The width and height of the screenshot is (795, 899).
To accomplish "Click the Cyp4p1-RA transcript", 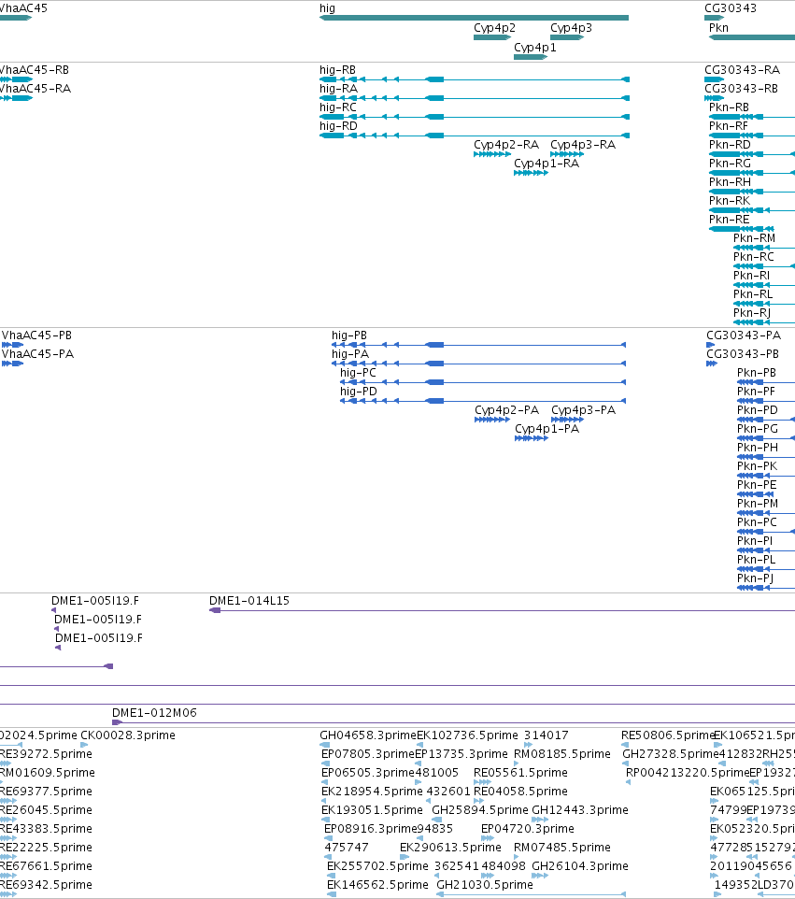I will 531,173.
